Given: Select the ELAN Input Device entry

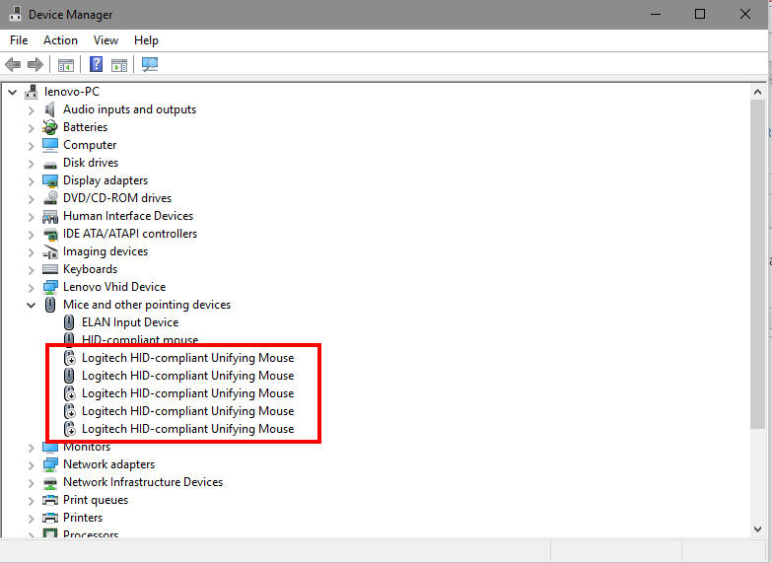Looking at the screenshot, I should (129, 322).
